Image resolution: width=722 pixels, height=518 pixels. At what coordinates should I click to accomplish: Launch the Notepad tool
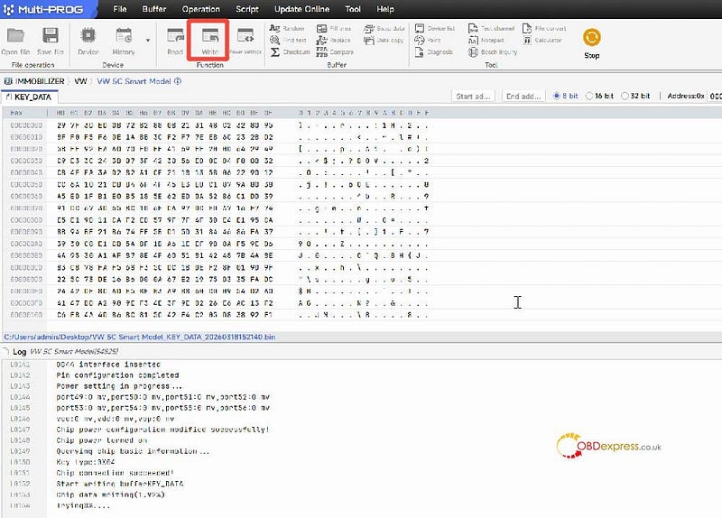(486, 40)
